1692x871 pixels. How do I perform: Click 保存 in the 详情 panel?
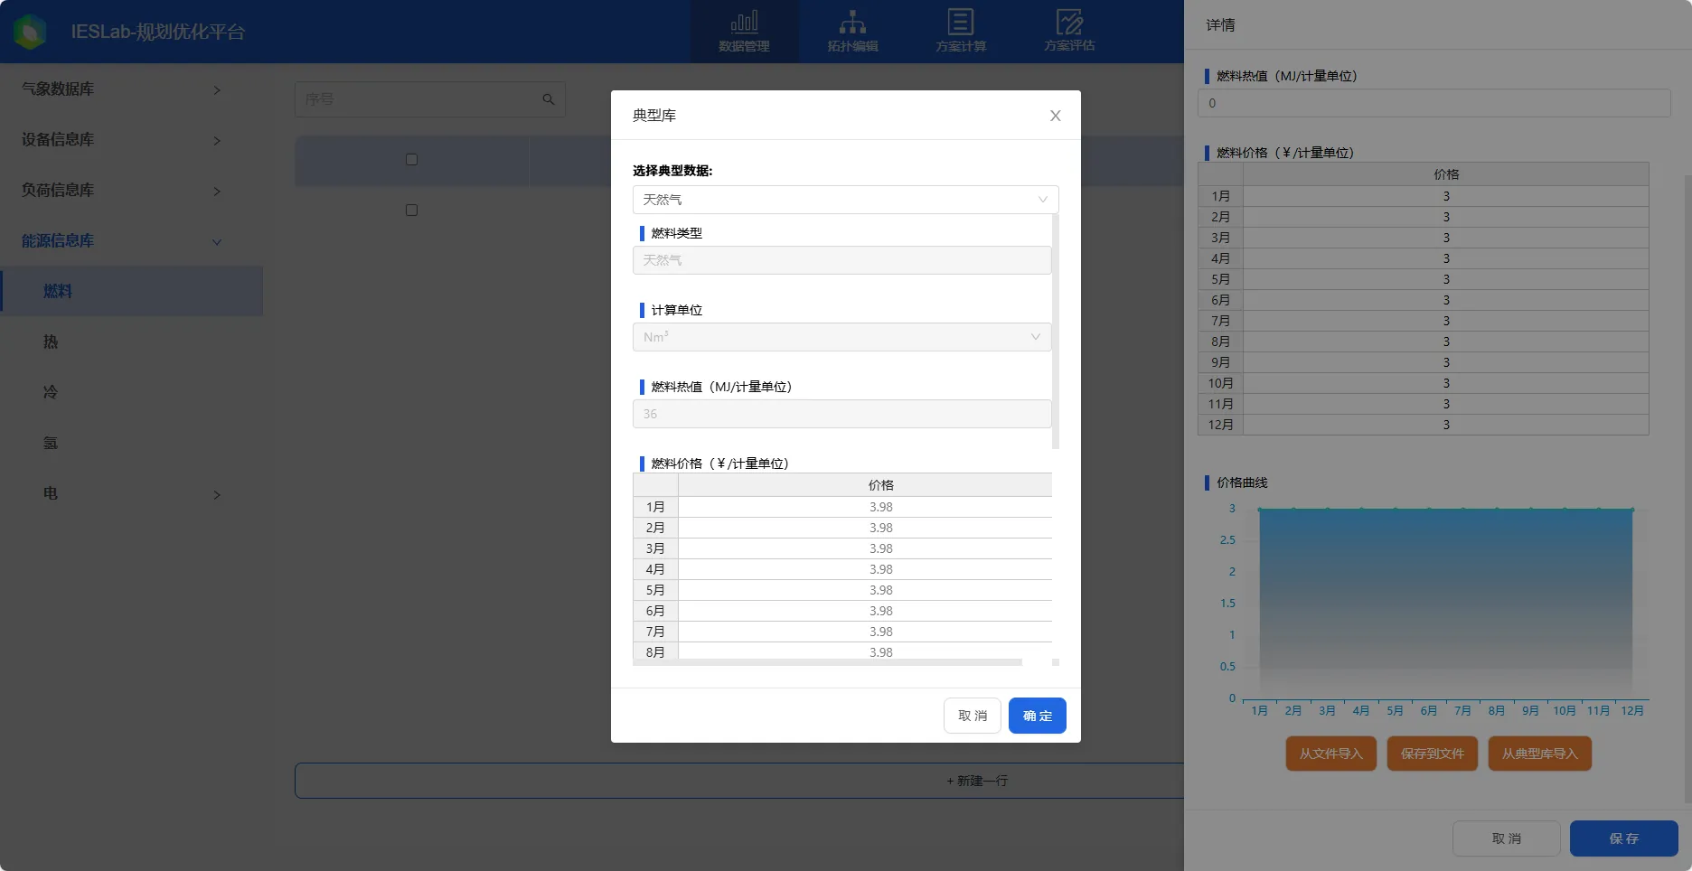click(x=1623, y=838)
